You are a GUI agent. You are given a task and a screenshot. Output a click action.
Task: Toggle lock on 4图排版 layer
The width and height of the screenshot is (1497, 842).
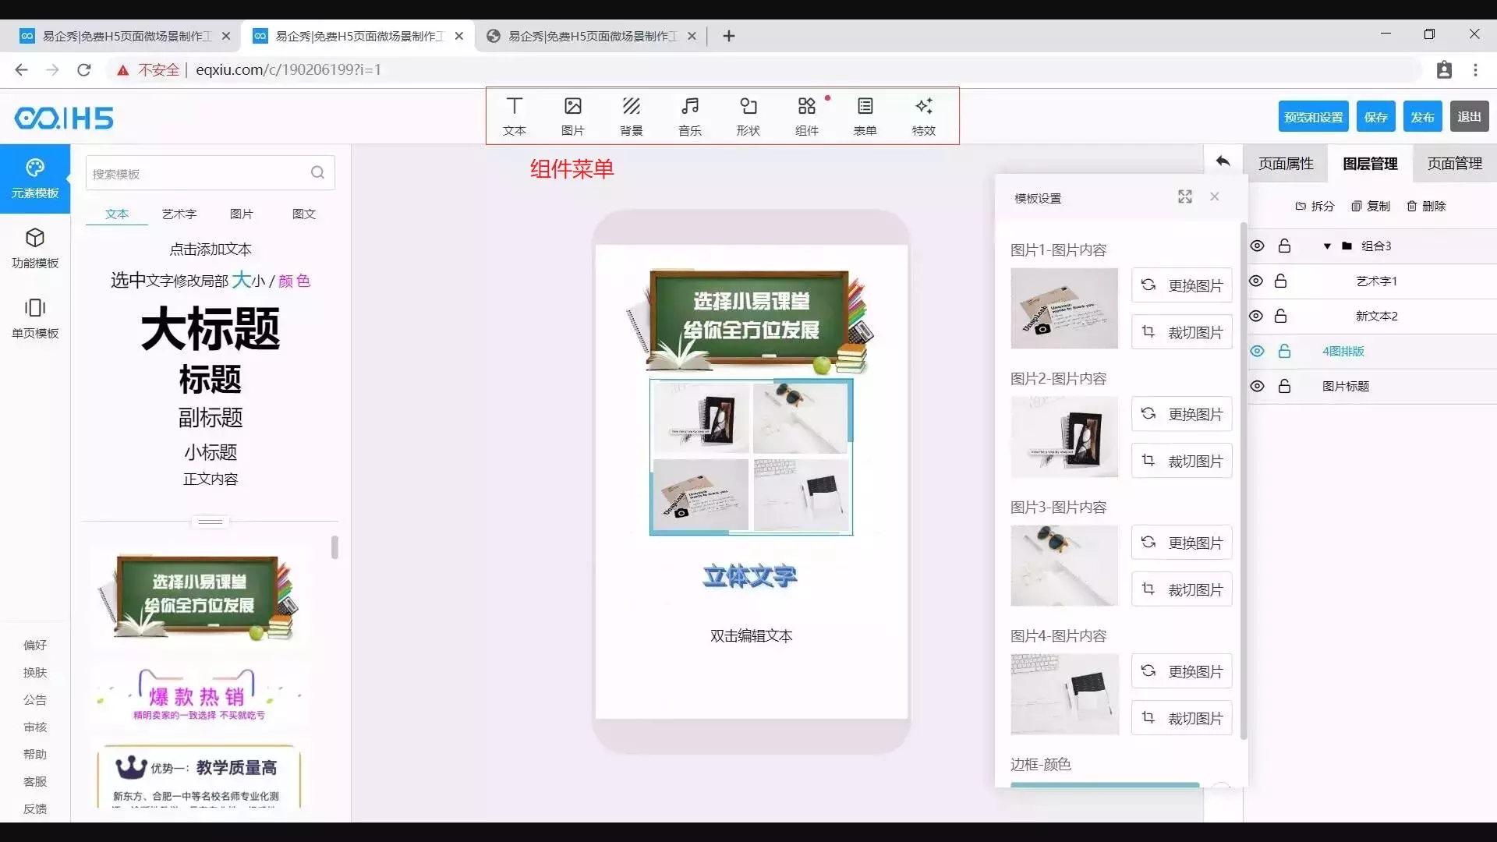pos(1284,351)
